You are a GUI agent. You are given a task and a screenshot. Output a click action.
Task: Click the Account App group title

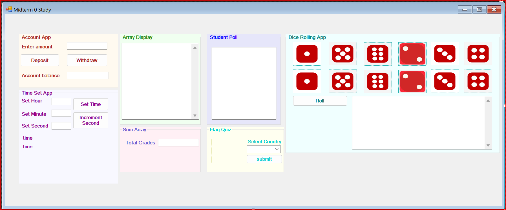[36, 37]
